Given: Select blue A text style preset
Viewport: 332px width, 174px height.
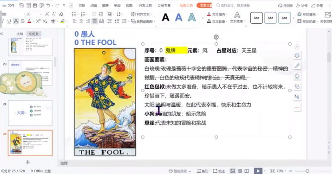Looking at the screenshot, I should (178, 17).
